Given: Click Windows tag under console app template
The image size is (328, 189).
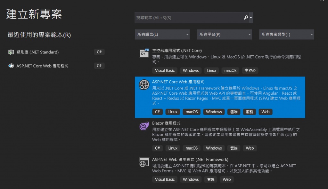Looking at the screenshot, I should [x=191, y=71].
